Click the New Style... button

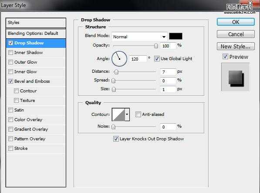pos(236,47)
